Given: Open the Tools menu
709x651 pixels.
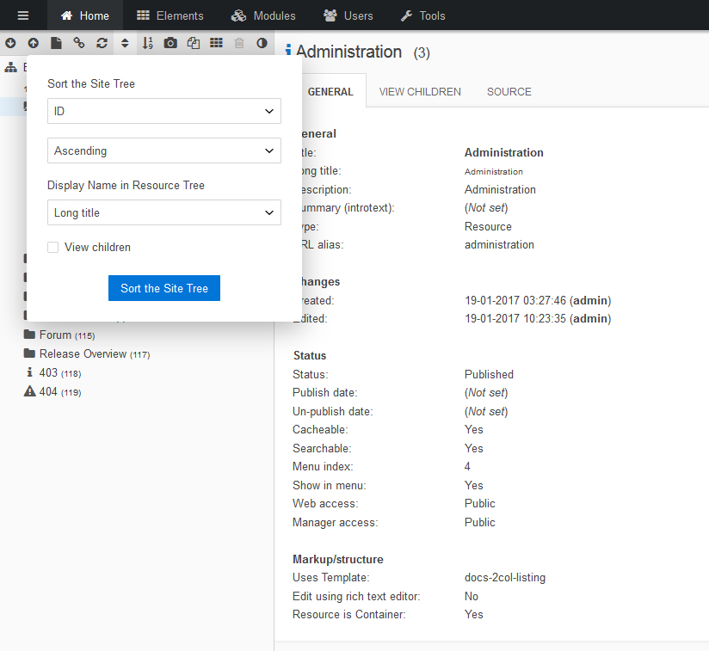Looking at the screenshot, I should click(x=422, y=15).
